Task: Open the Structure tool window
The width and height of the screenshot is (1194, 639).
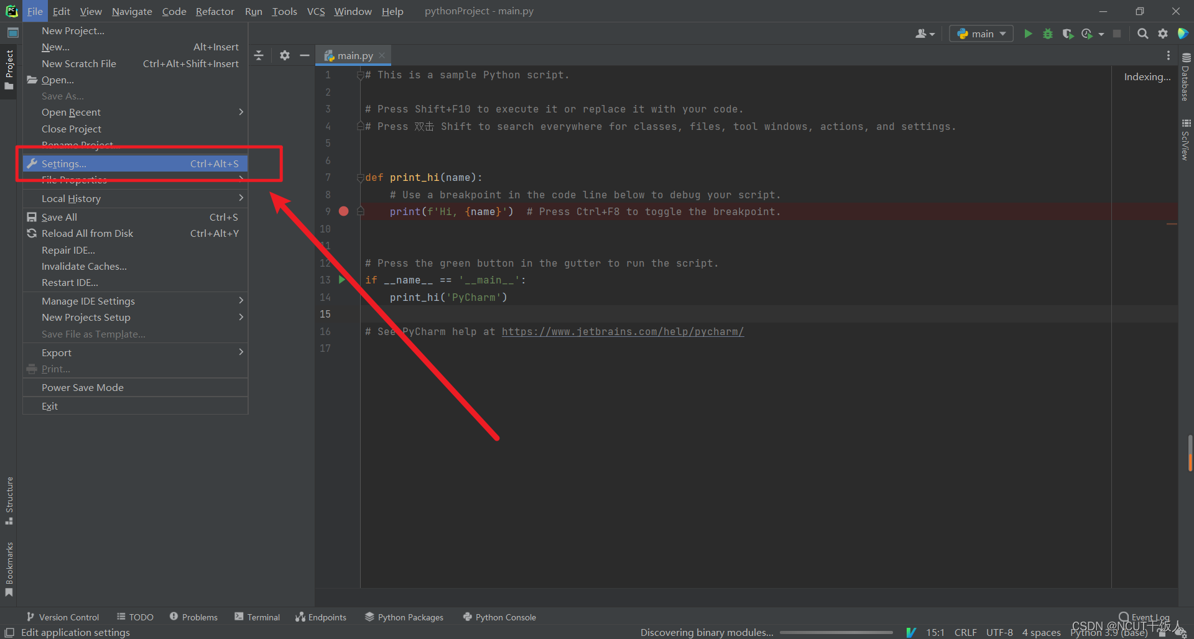Action: click(9, 500)
